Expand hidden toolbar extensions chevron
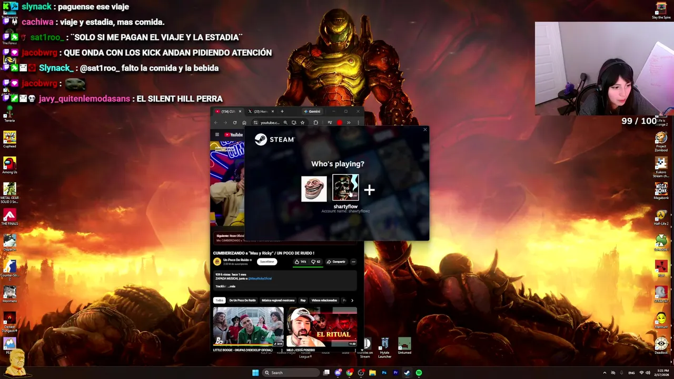674x379 pixels. pyautogui.click(x=349, y=123)
